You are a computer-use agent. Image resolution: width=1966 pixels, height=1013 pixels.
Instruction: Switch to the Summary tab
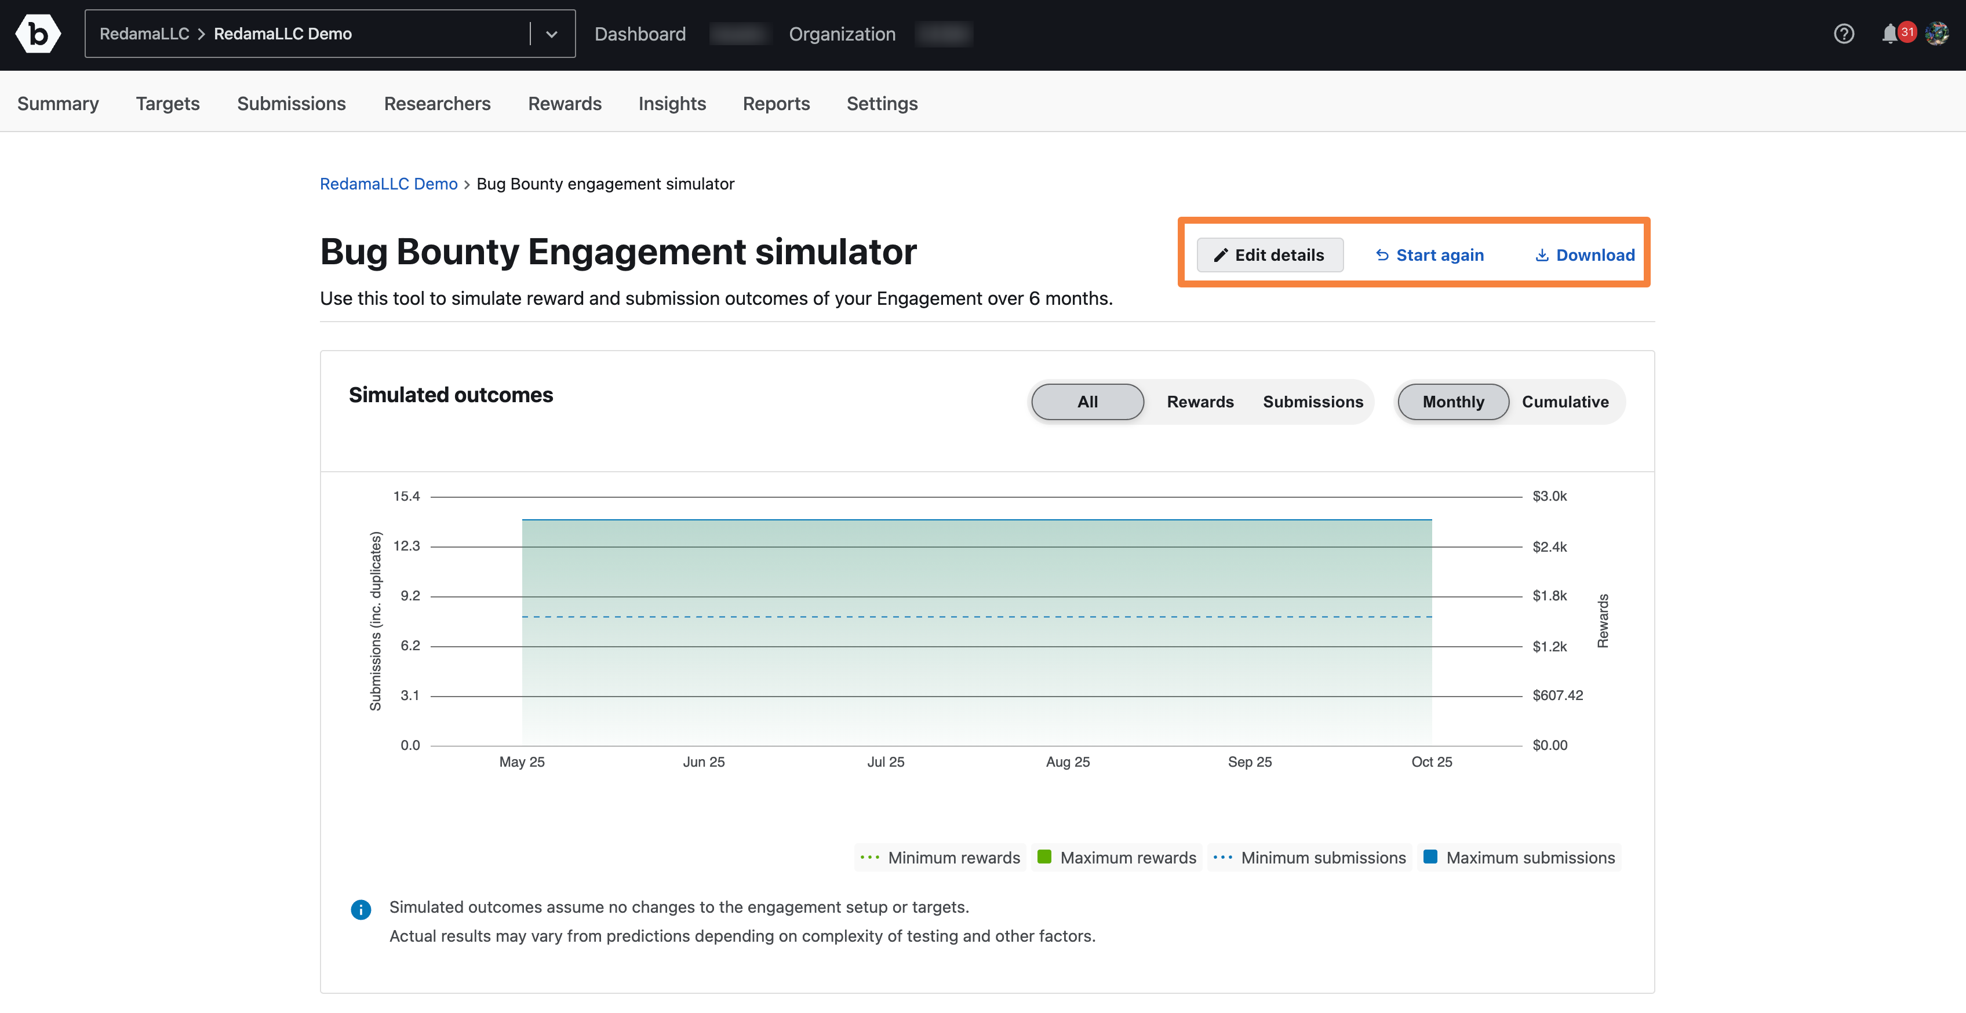(x=58, y=103)
